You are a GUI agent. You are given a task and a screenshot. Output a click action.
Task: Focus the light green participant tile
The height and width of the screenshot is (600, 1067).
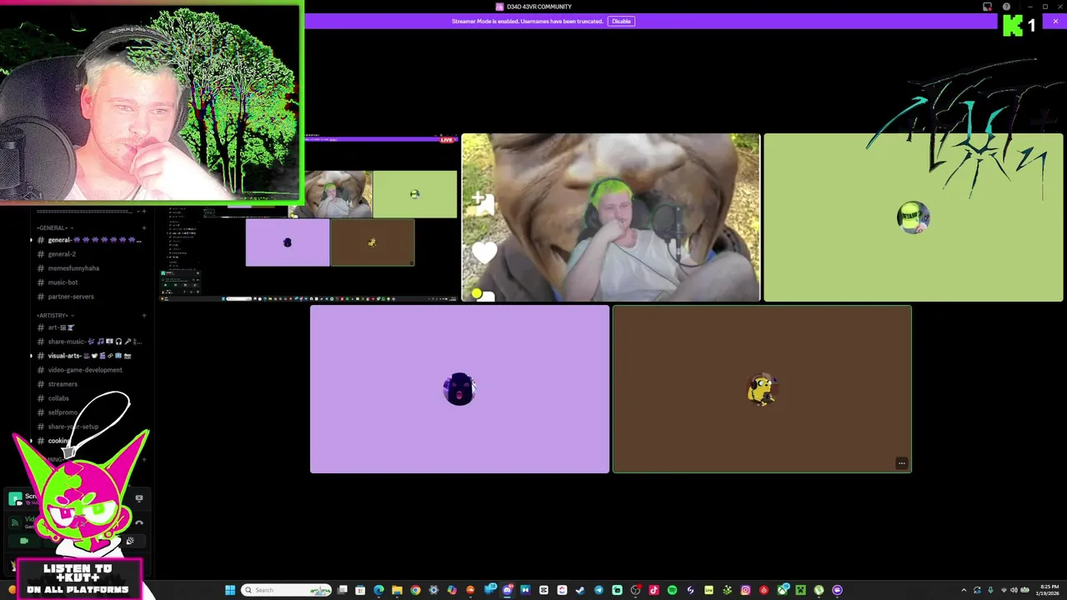pos(914,217)
